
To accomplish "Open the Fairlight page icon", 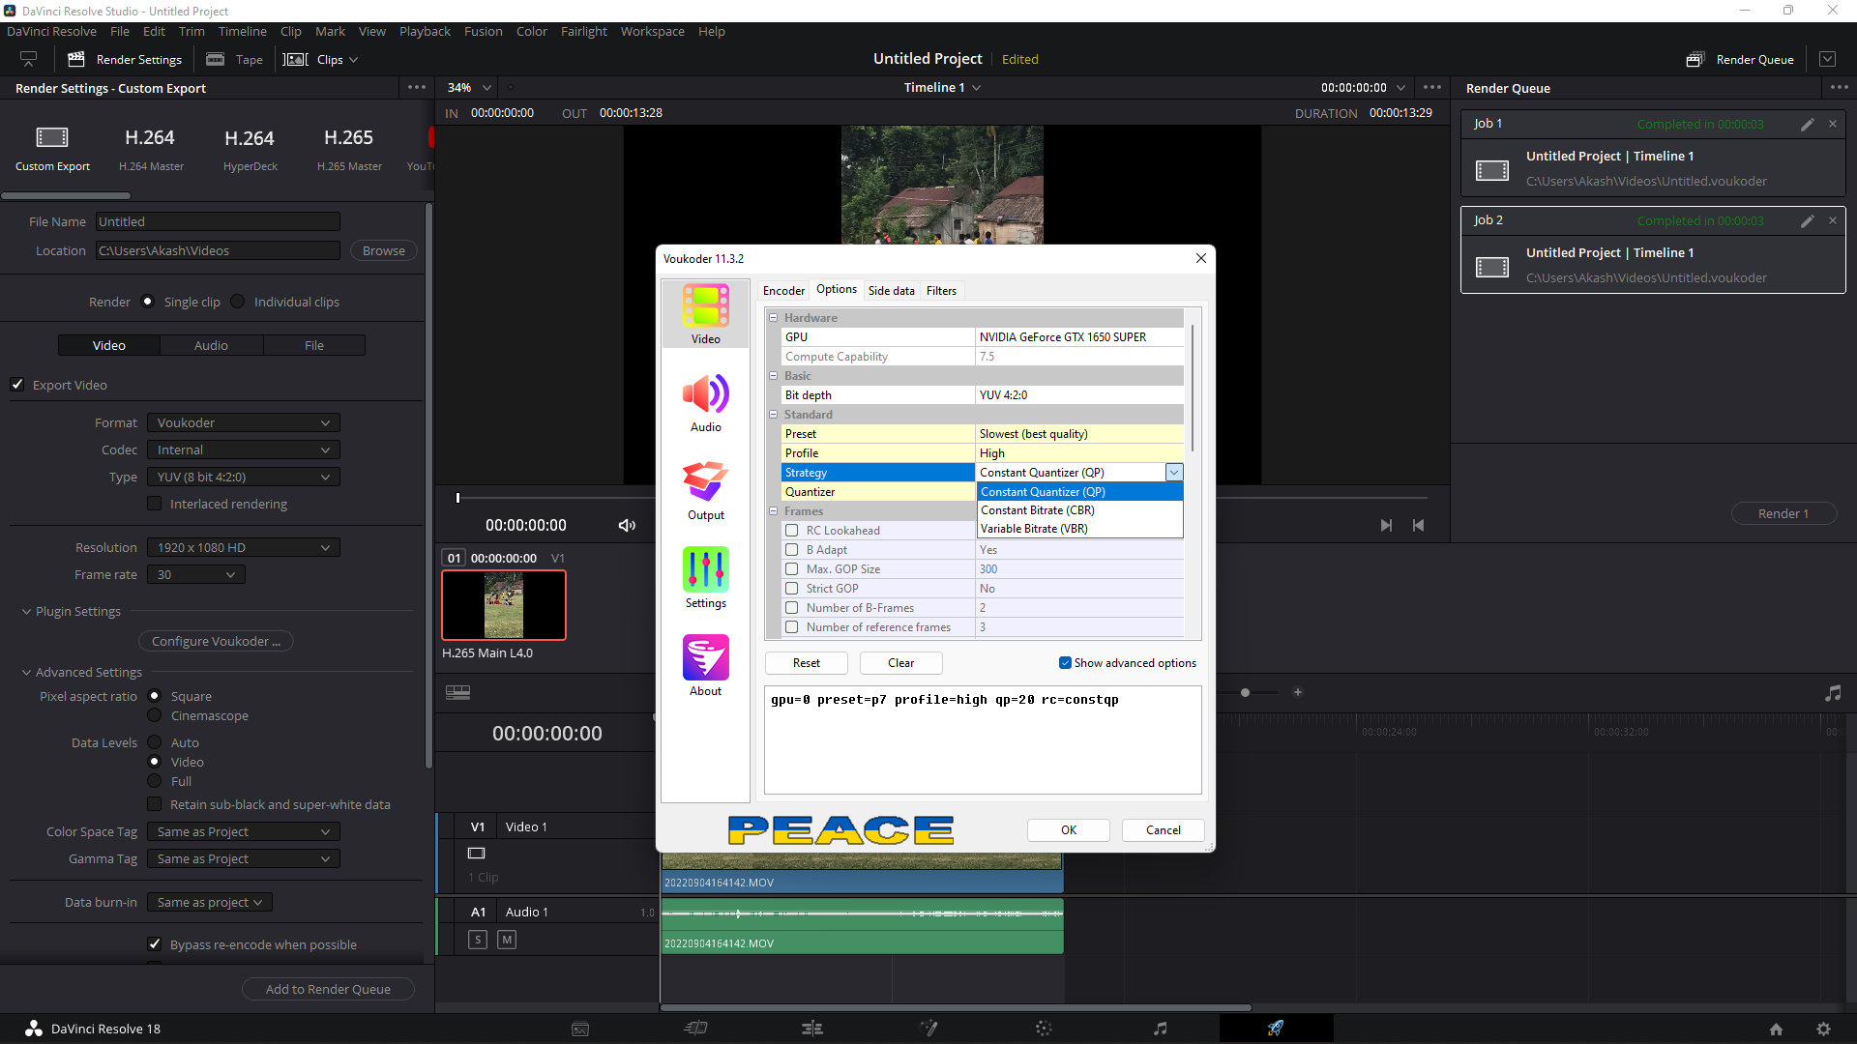I will (1160, 1029).
